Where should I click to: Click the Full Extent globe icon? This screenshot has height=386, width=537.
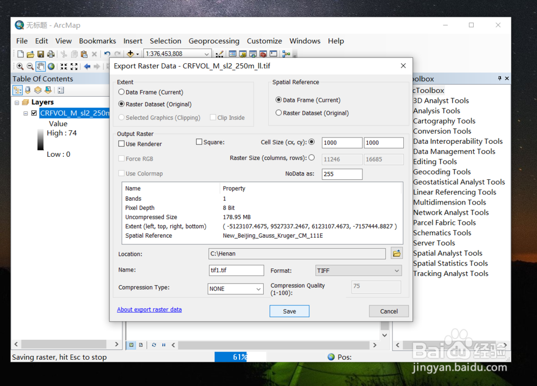tap(51, 67)
